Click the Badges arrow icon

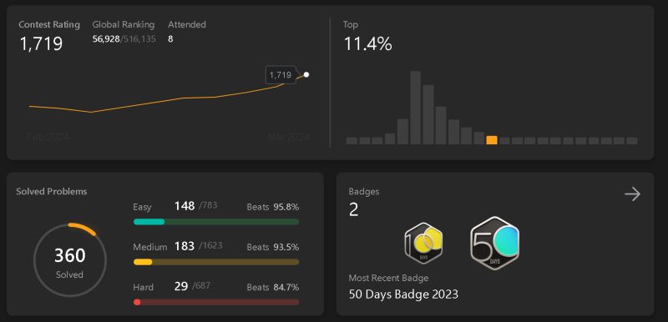[x=632, y=194]
